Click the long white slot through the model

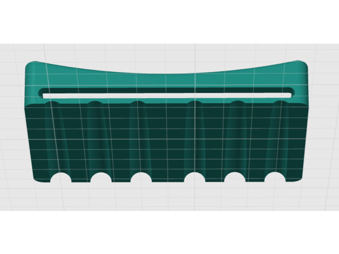167,96
